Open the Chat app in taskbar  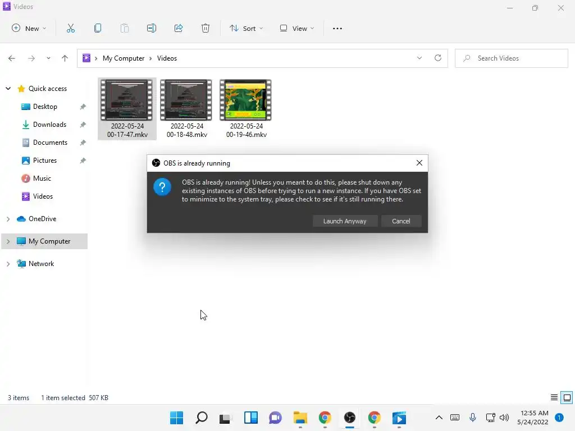pos(275,418)
